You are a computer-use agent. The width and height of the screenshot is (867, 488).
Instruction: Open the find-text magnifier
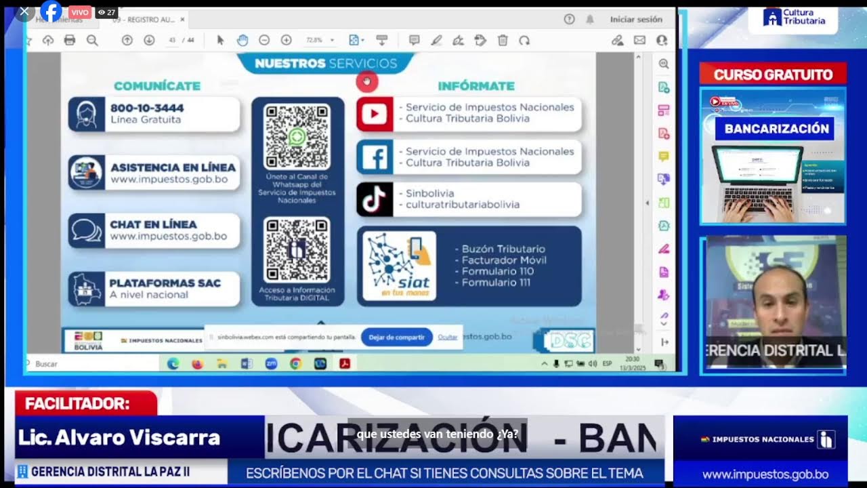(92, 41)
